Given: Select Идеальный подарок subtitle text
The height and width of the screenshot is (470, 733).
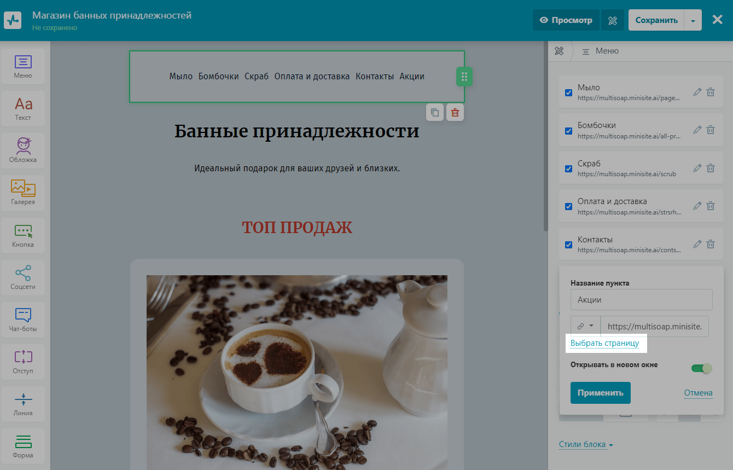Looking at the screenshot, I should click(297, 168).
